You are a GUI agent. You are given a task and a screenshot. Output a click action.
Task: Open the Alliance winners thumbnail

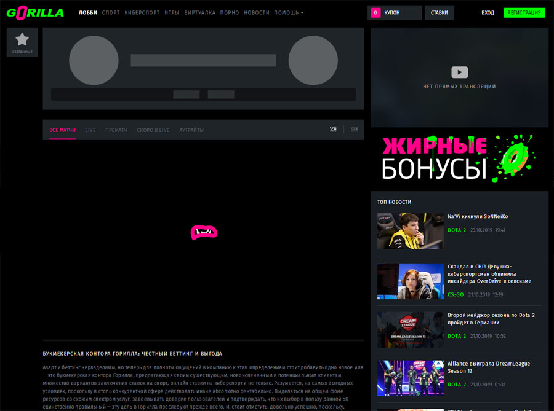(x=410, y=378)
